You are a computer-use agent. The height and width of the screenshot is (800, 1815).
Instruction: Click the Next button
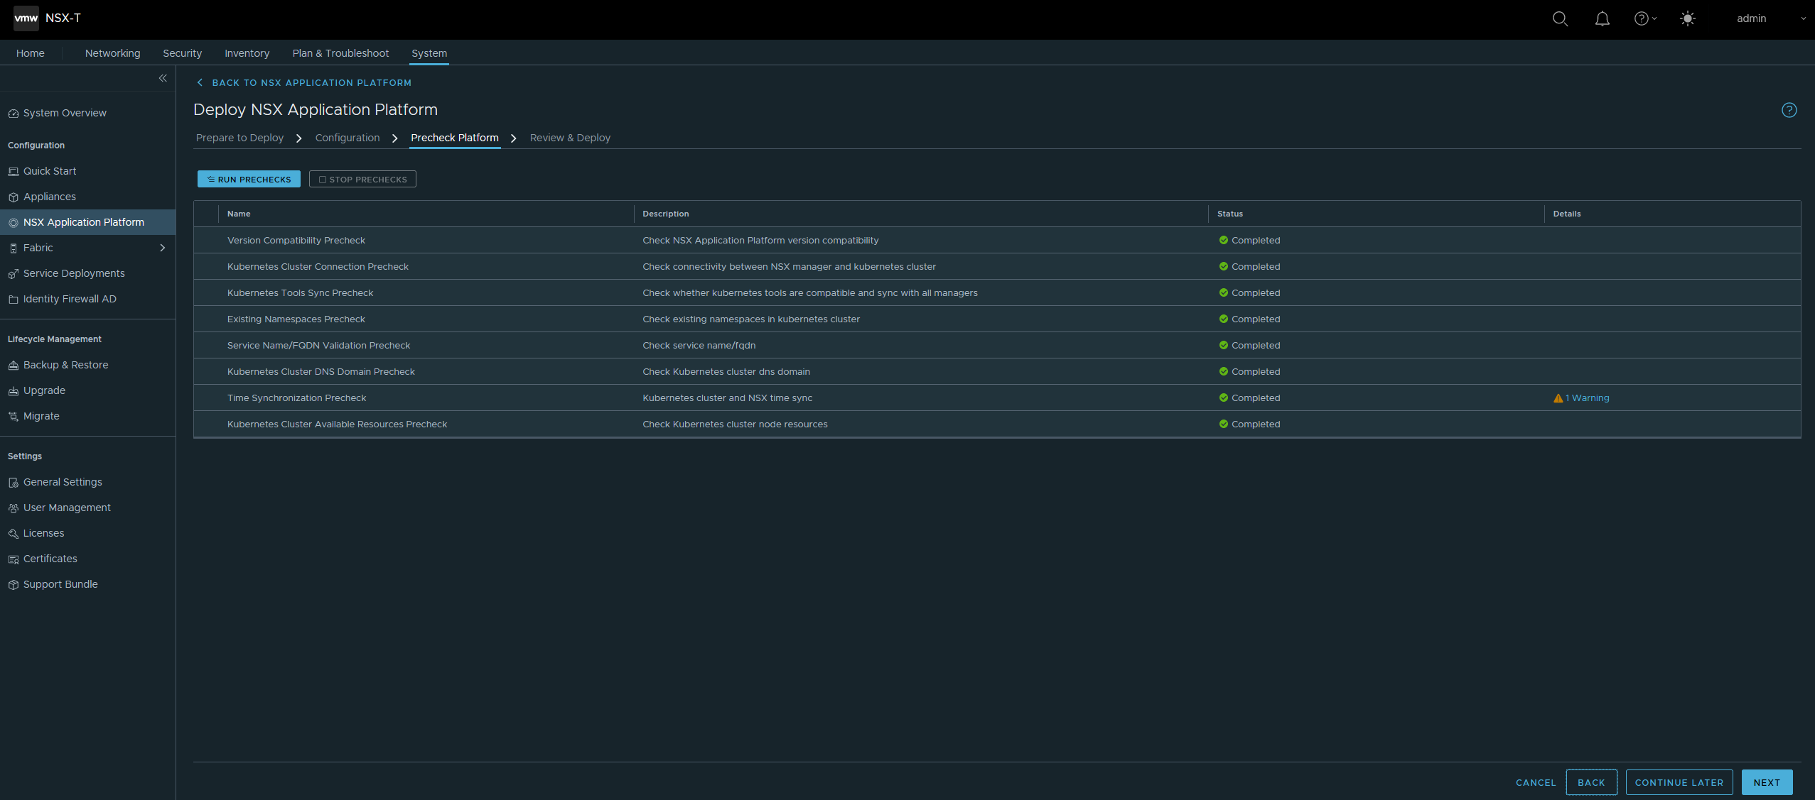point(1767,782)
